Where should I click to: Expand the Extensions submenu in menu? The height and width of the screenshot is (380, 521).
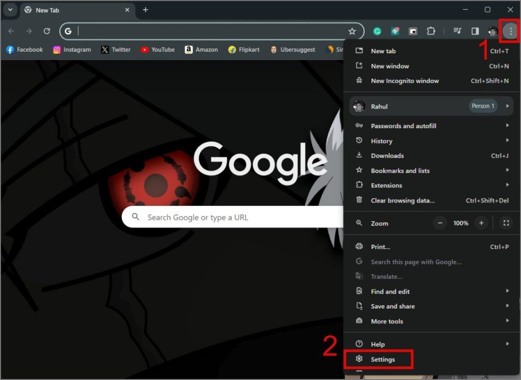pyautogui.click(x=431, y=185)
